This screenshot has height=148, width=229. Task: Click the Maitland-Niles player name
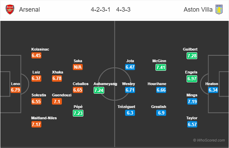click(44, 118)
